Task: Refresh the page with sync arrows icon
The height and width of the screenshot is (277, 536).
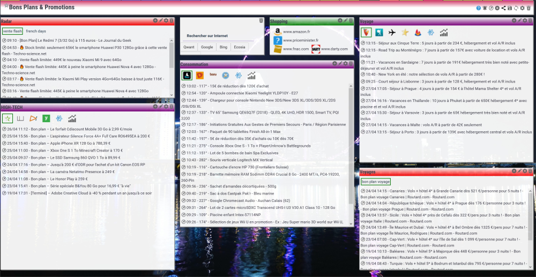Action: [516, 8]
